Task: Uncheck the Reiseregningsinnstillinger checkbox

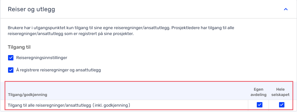Action: pyautogui.click(x=11, y=57)
